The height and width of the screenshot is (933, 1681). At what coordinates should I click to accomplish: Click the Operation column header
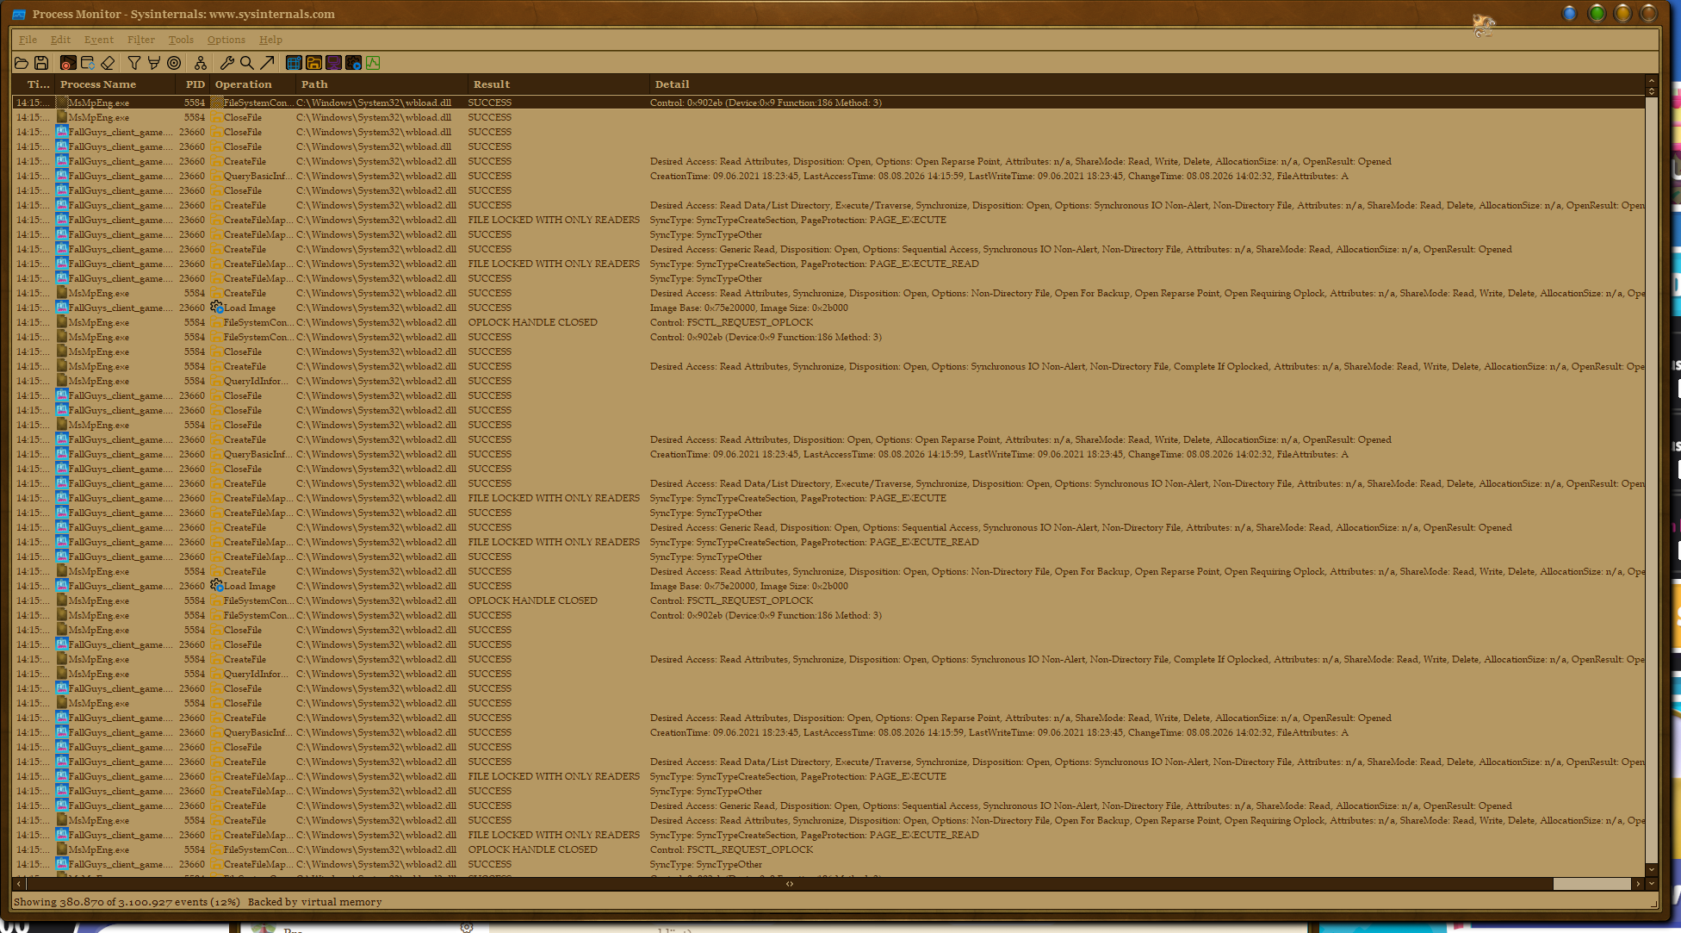pyautogui.click(x=253, y=84)
